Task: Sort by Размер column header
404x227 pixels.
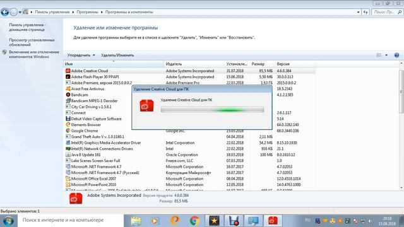Action: [263, 64]
